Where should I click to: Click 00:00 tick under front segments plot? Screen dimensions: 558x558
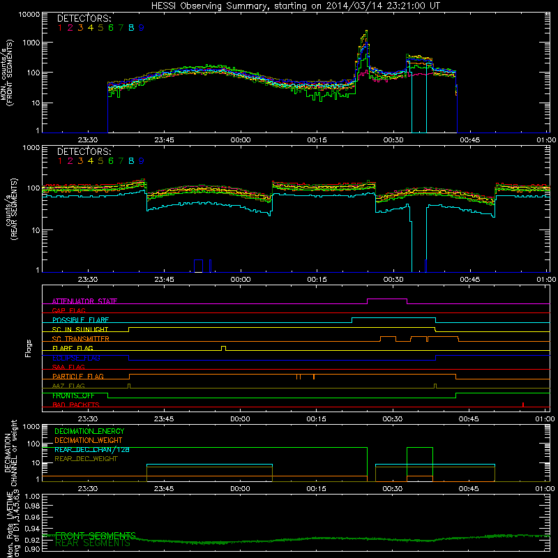[x=241, y=140]
